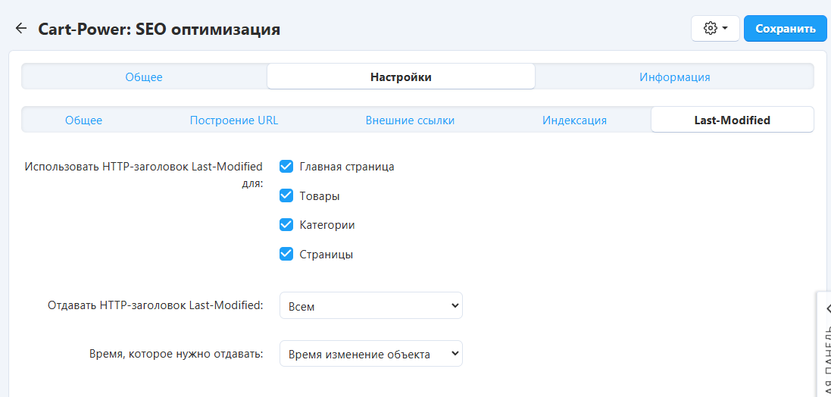Uncheck the Главная страница checkbox
Screen dimensions: 831x397
click(x=286, y=167)
